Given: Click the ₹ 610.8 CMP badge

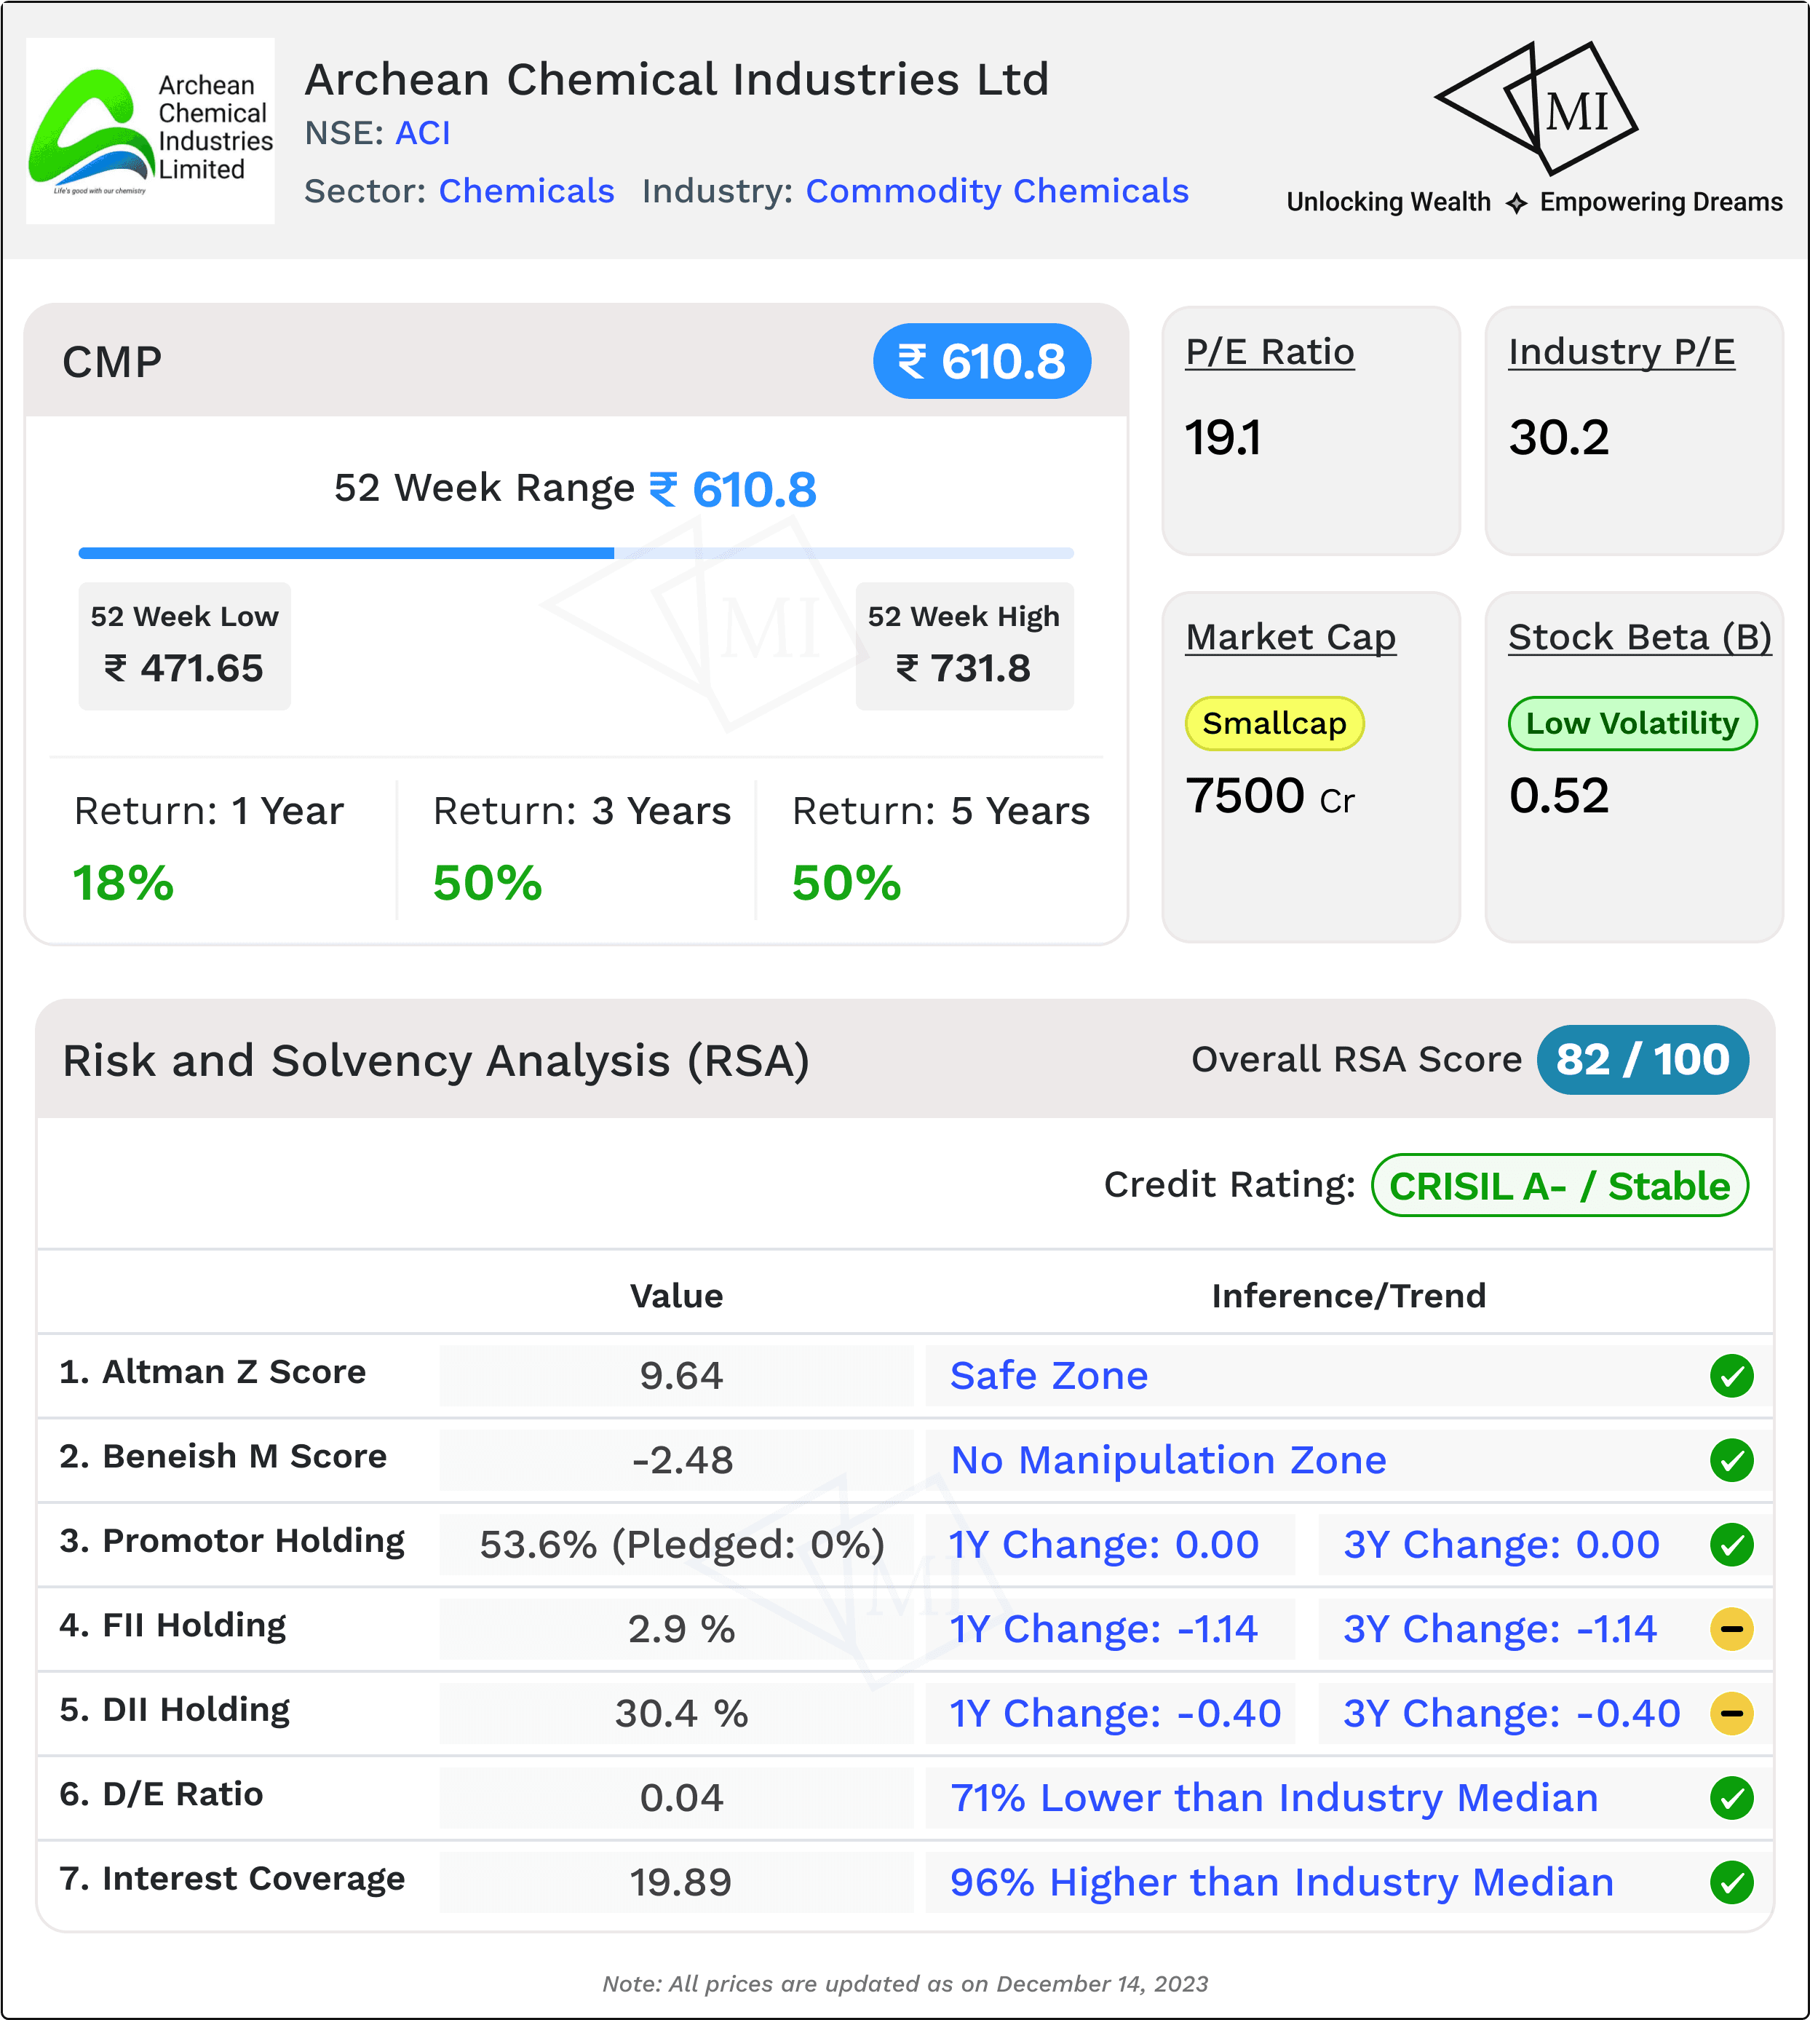Looking at the screenshot, I should click(982, 361).
